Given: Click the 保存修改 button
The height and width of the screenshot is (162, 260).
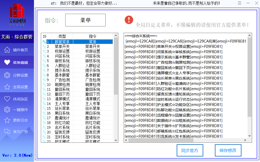Looking at the screenshot, I should [228, 151].
